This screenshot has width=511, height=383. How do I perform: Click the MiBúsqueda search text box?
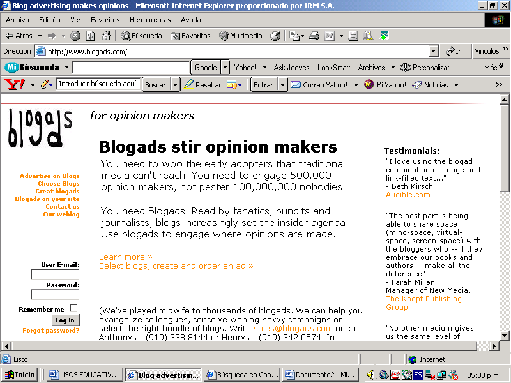[131, 68]
